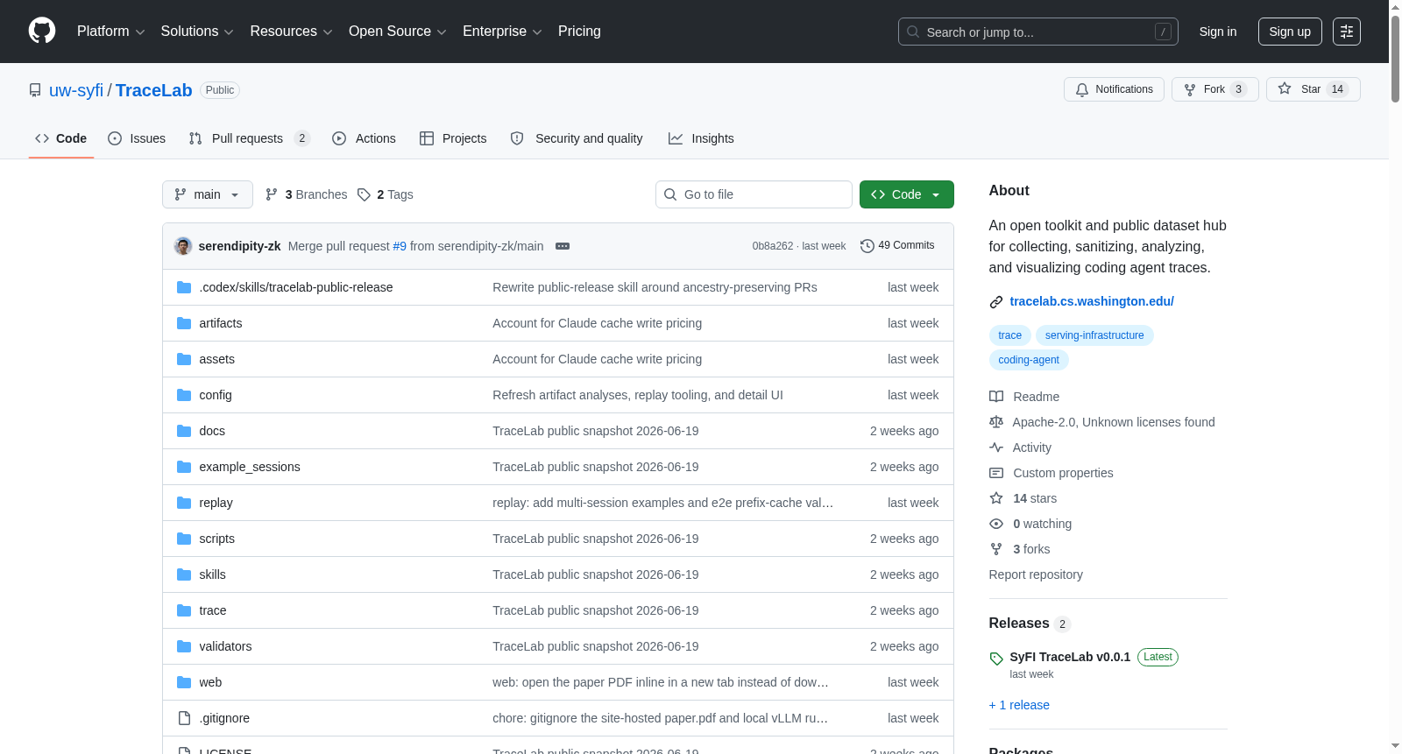Click the pulse icon beside Activity
This screenshot has height=754, width=1402.
point(996,447)
